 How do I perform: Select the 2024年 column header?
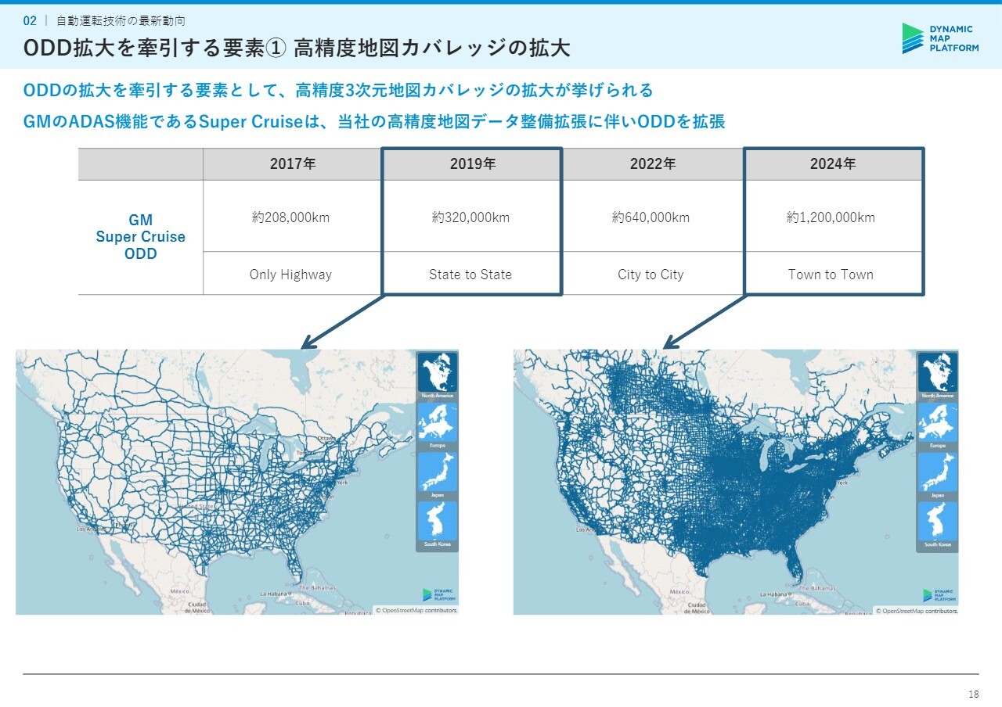(833, 164)
